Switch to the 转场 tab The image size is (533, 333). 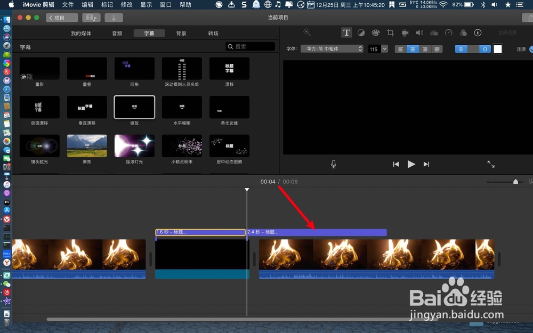(x=213, y=33)
